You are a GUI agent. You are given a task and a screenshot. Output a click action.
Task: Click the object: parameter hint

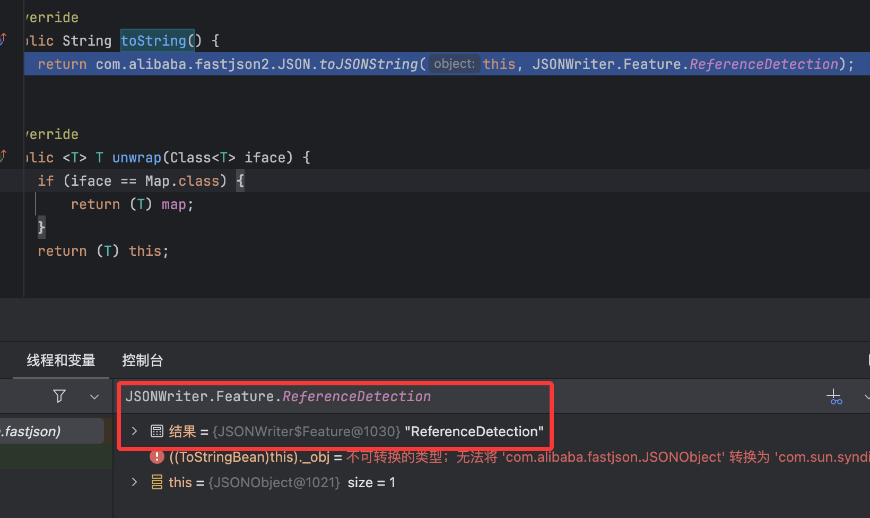click(454, 64)
